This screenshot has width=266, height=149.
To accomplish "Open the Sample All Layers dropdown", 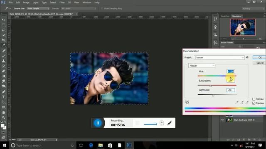I will point(79,8).
